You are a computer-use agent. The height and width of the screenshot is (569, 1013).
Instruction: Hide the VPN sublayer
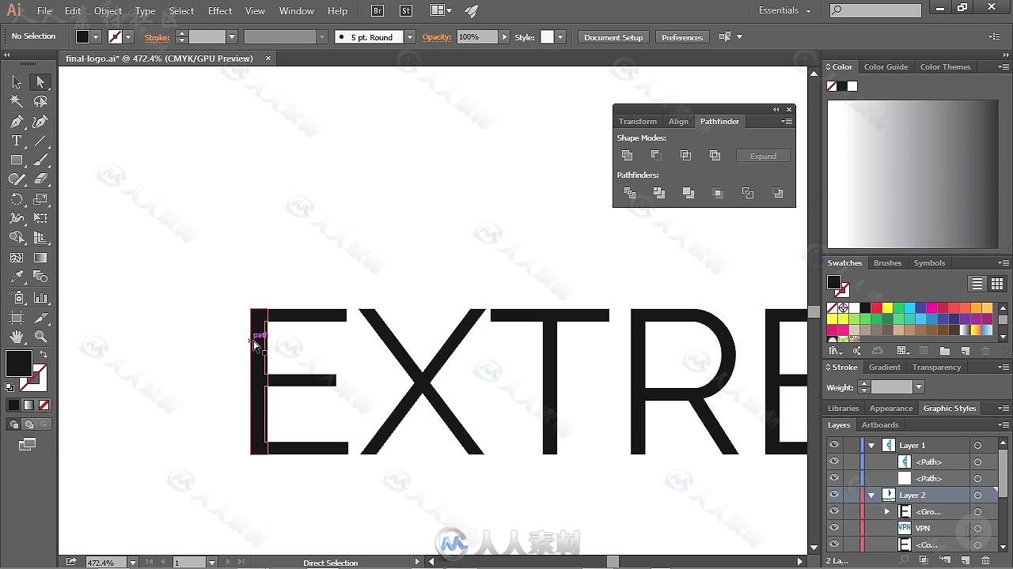834,528
